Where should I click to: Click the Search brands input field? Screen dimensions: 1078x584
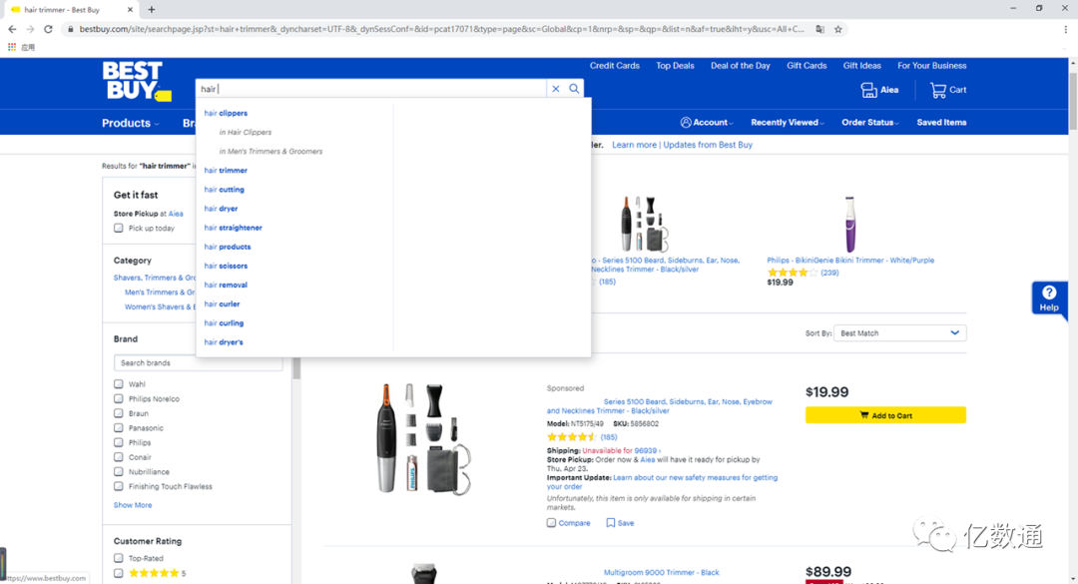(x=198, y=362)
